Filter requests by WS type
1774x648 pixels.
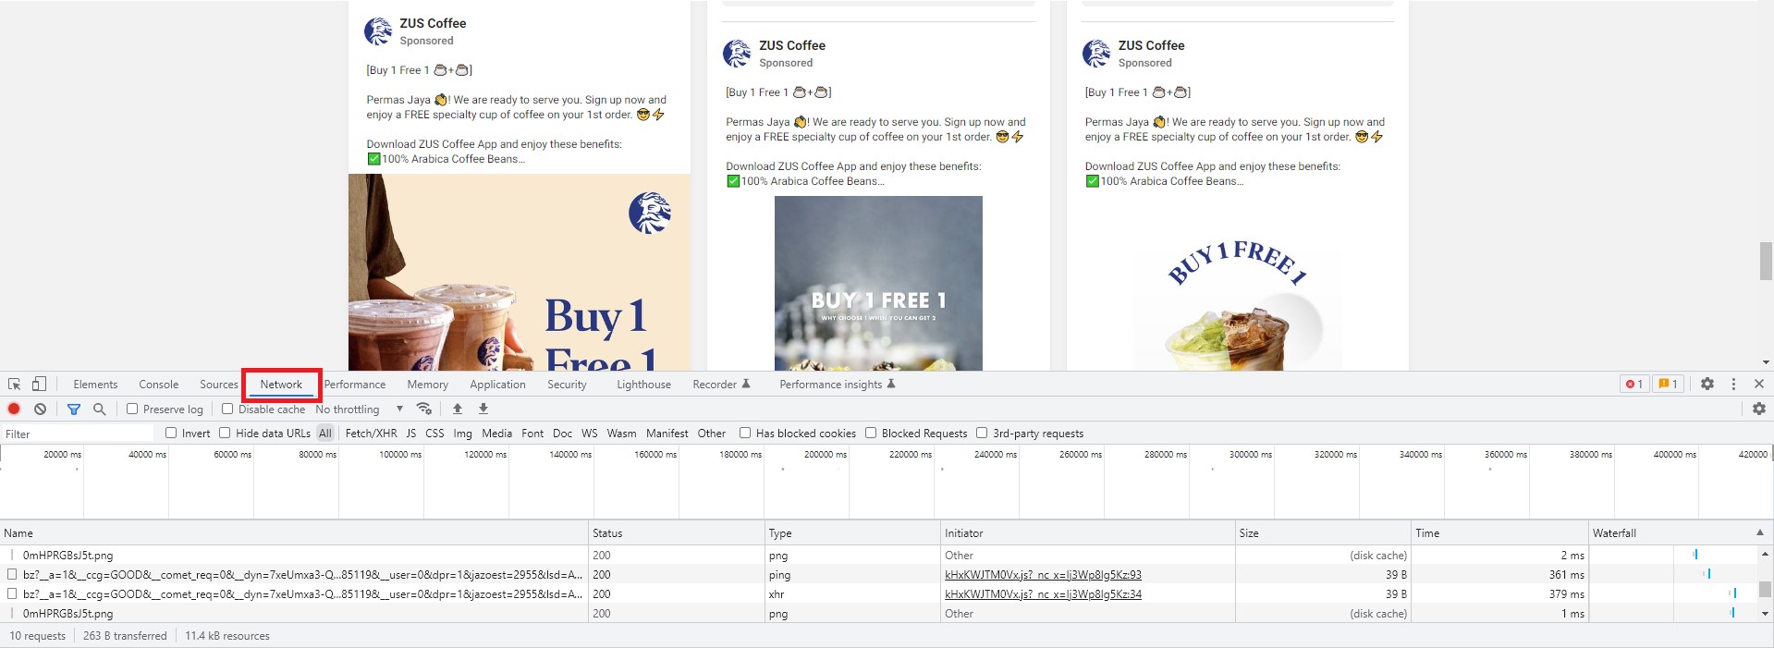pyautogui.click(x=590, y=434)
